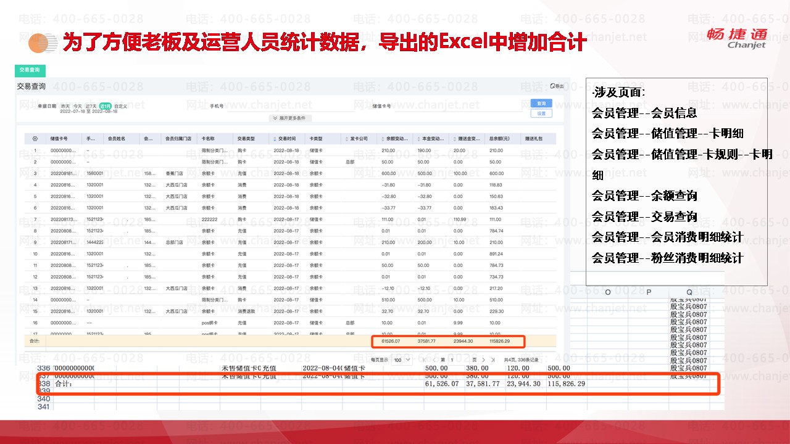Click the 共4页, 336条记录 record count text
Image resolution: width=790 pixels, height=444 pixels.
point(522,360)
